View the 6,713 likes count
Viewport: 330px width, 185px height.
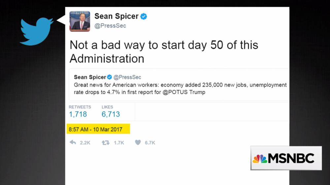coord(111,114)
